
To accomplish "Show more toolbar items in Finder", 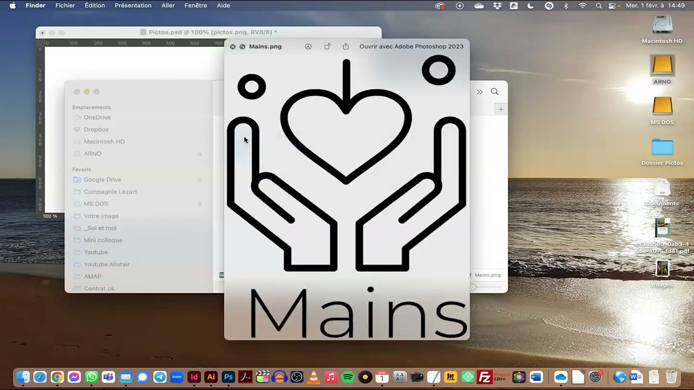I will (x=479, y=92).
